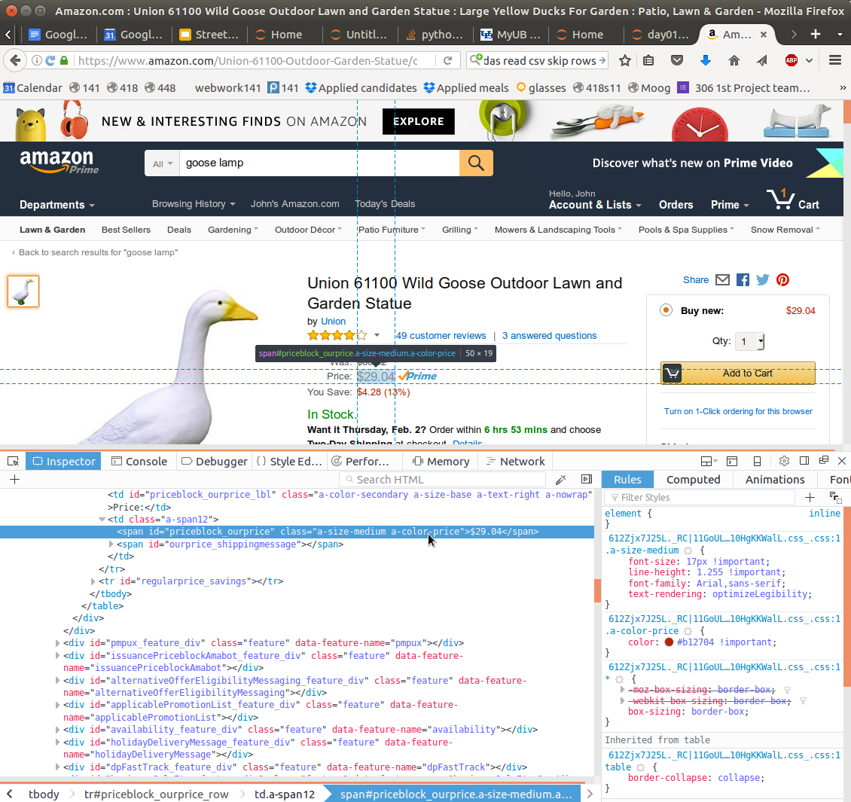851x802 pixels.
Task: Click the #b12704 color swatch
Action: (669, 642)
